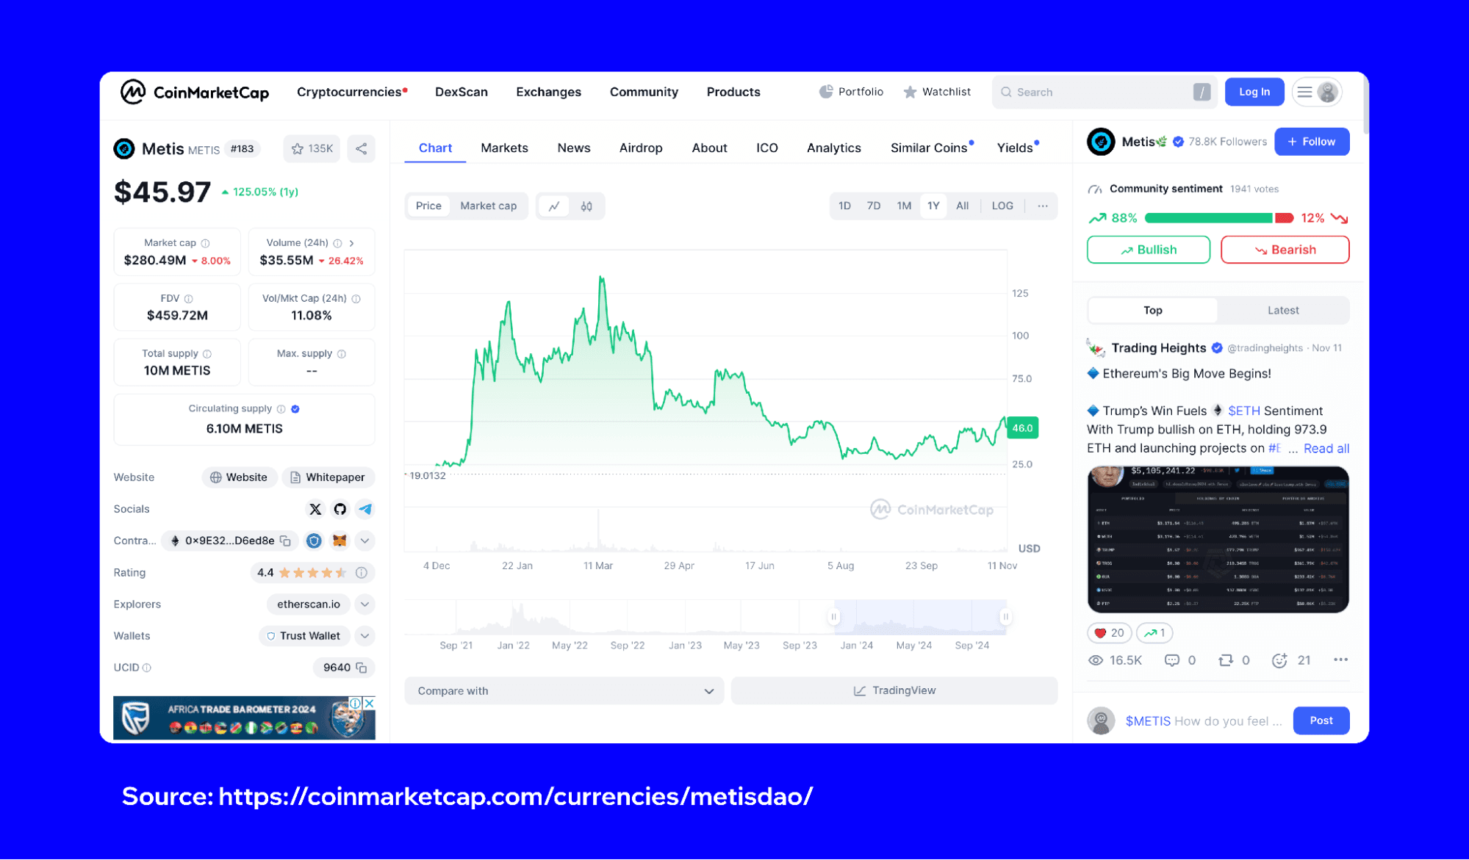Image resolution: width=1469 pixels, height=860 pixels.
Task: Click the Market cap info icon
Action: (206, 243)
